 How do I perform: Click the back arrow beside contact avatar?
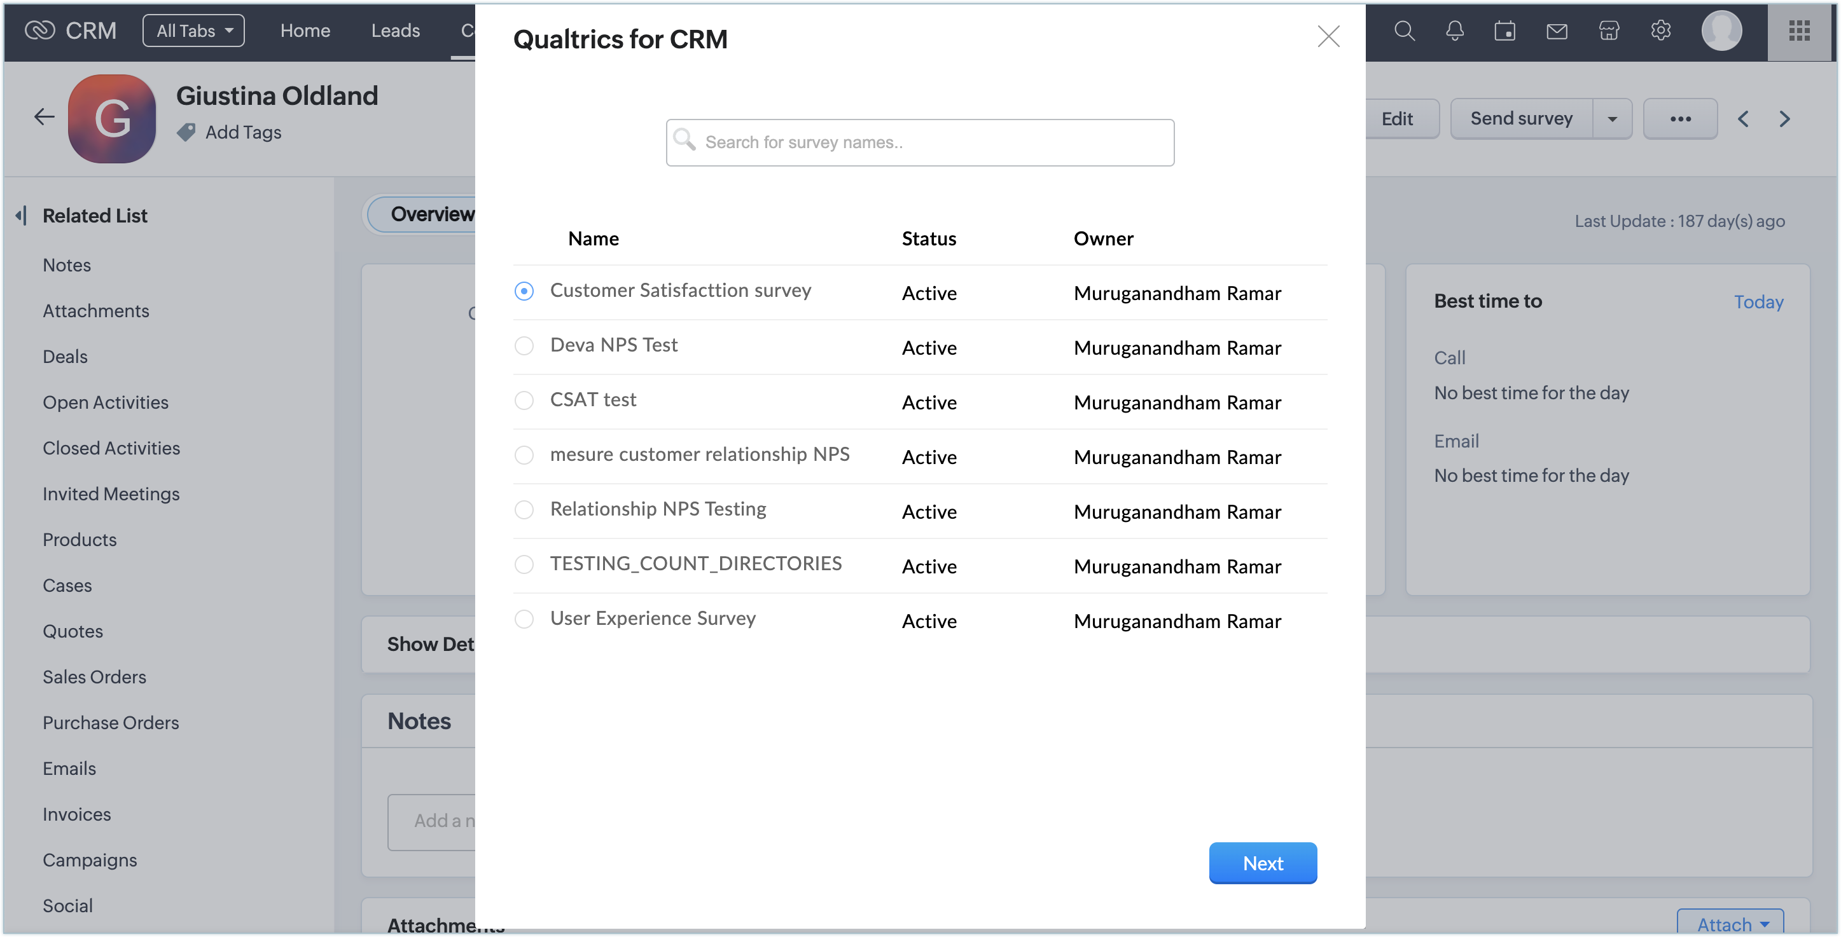45,117
